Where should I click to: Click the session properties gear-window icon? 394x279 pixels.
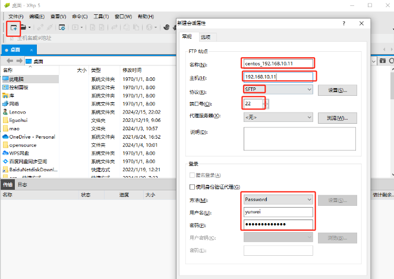tap(62, 27)
